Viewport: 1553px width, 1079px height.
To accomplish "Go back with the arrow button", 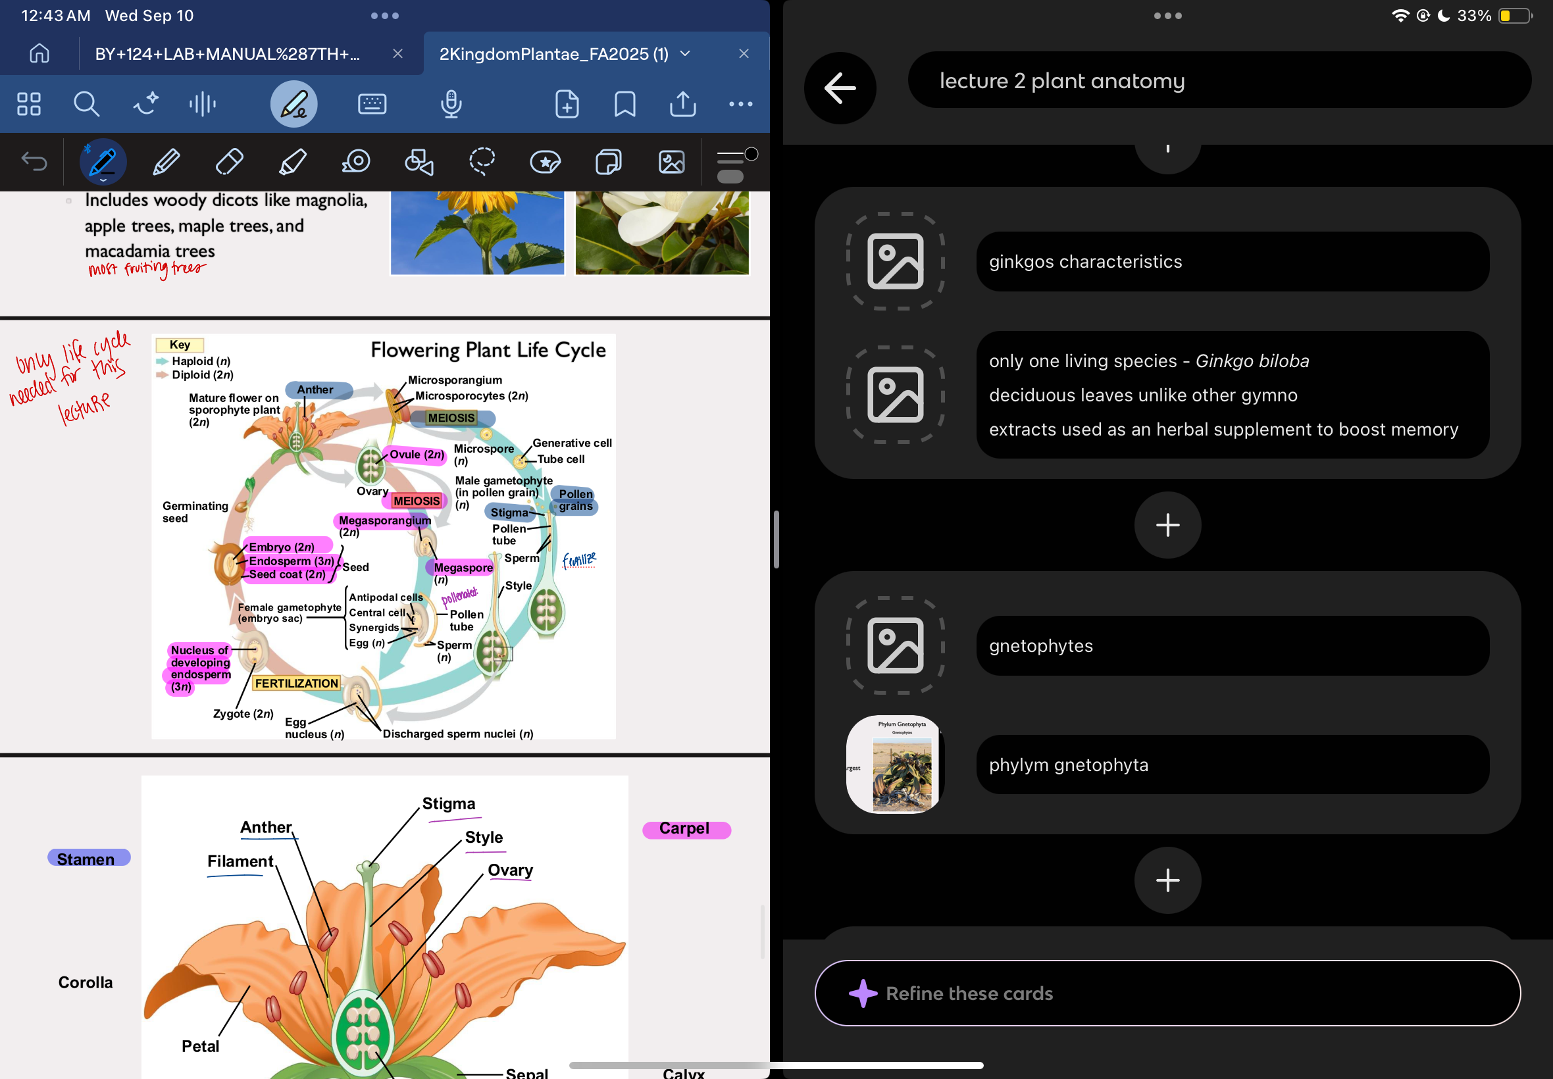I will pos(840,88).
